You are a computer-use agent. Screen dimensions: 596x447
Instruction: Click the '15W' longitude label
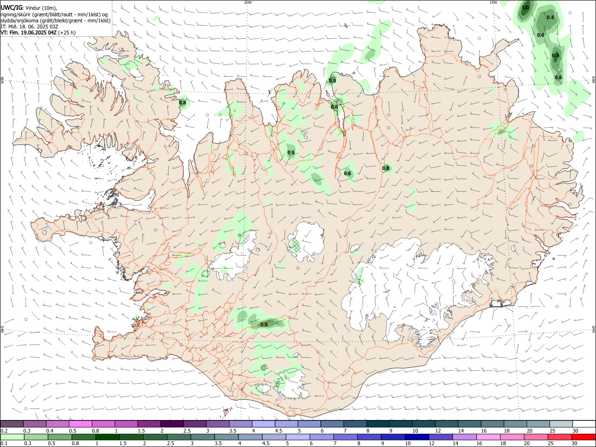(x=493, y=2)
